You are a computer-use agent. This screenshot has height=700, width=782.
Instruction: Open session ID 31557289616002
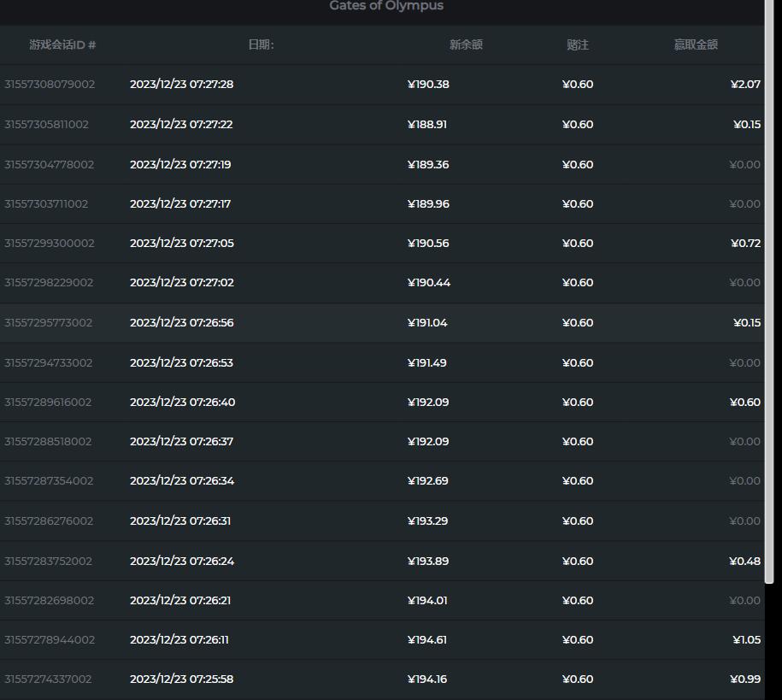tap(48, 403)
